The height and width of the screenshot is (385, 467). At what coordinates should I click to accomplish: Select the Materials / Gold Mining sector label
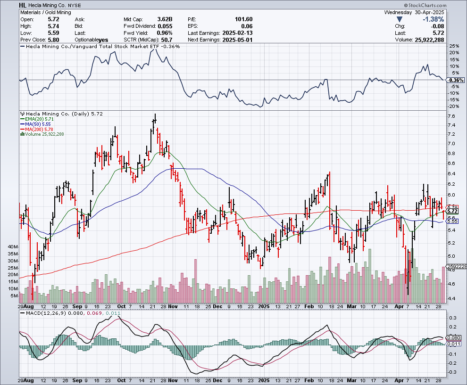click(x=46, y=13)
